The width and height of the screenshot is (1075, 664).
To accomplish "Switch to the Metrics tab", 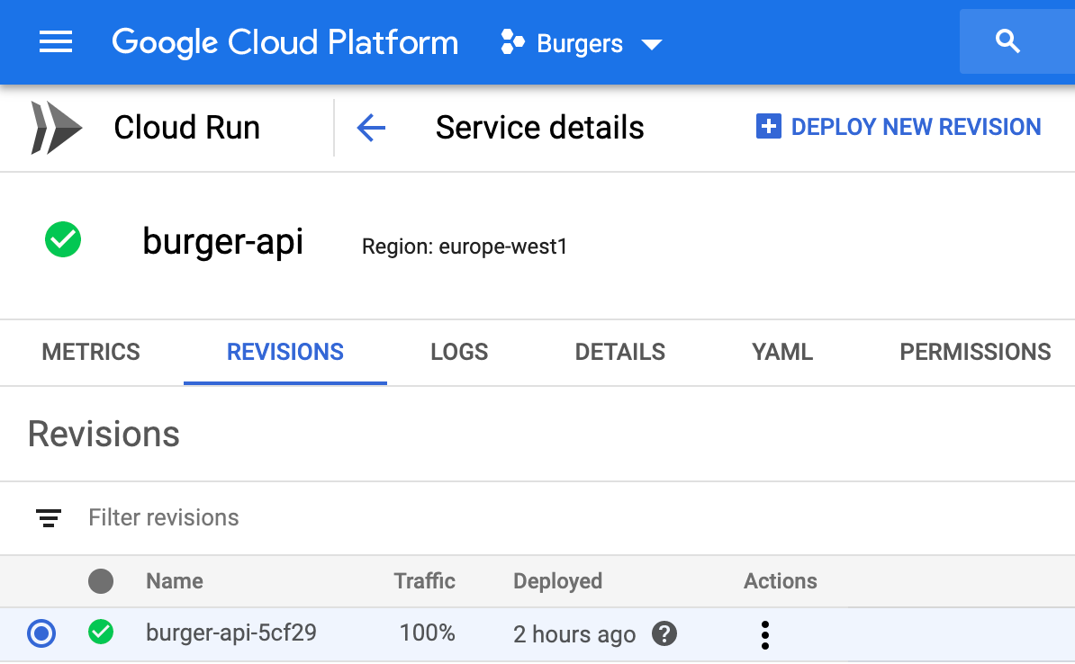I will coord(91,352).
